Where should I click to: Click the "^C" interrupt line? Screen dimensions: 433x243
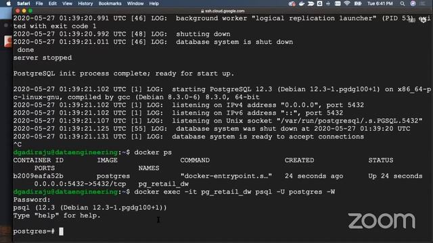(18, 144)
